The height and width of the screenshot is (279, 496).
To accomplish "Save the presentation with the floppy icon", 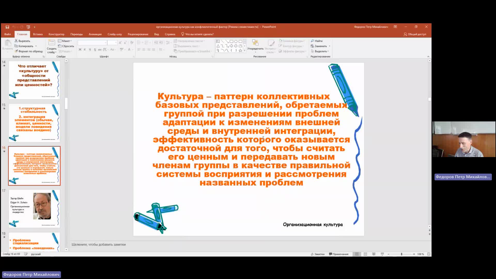I will 7,27.
